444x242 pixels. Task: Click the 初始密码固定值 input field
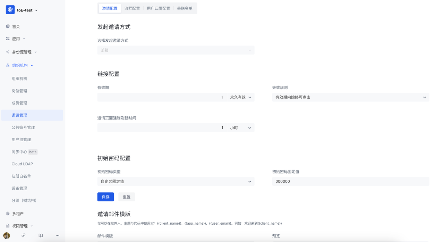click(350, 181)
